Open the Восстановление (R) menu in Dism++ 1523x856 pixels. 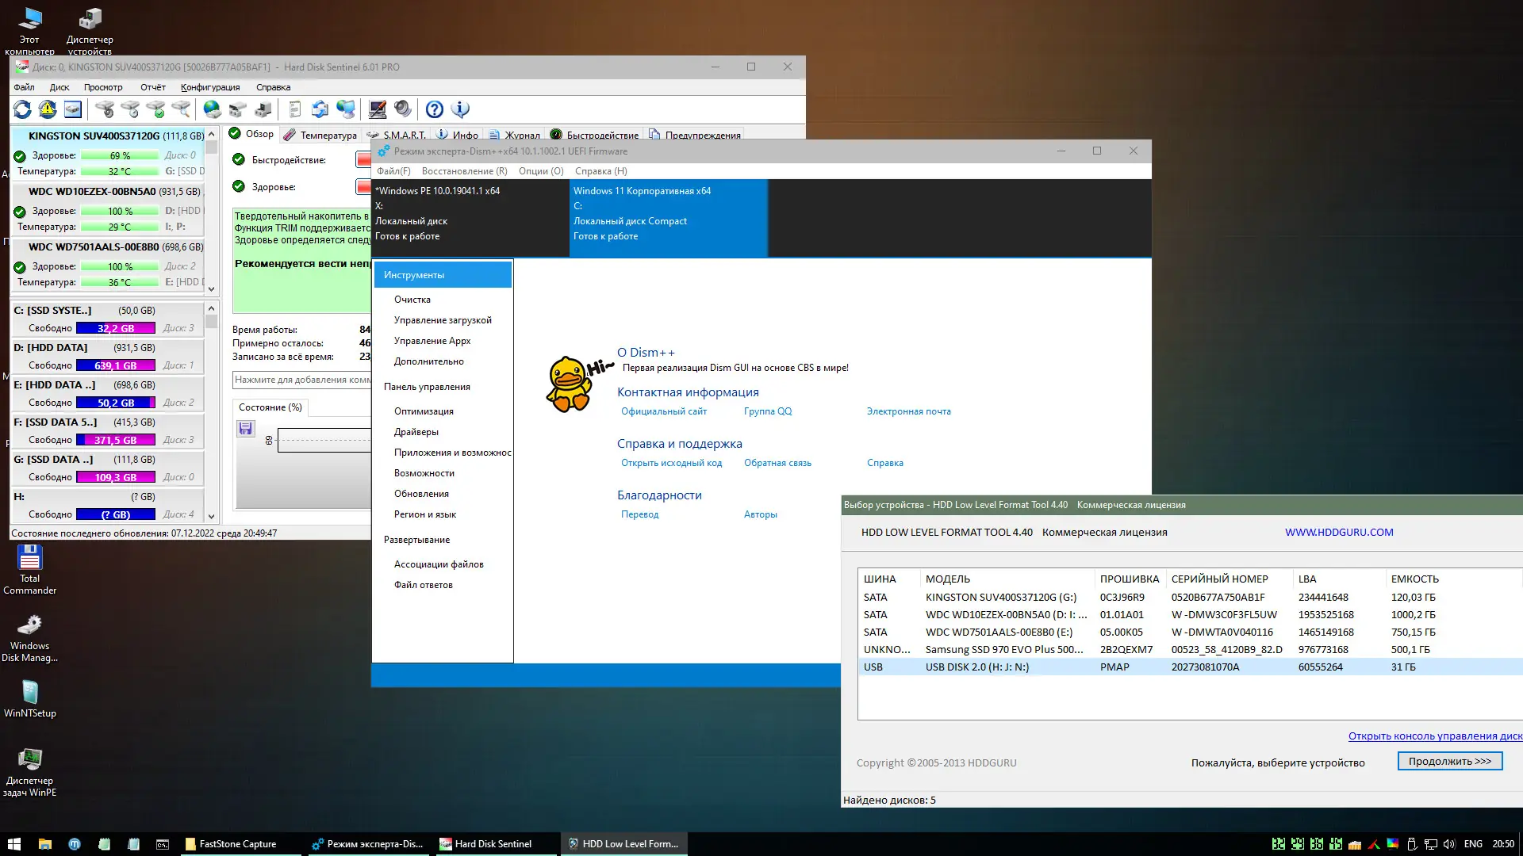[x=463, y=171]
